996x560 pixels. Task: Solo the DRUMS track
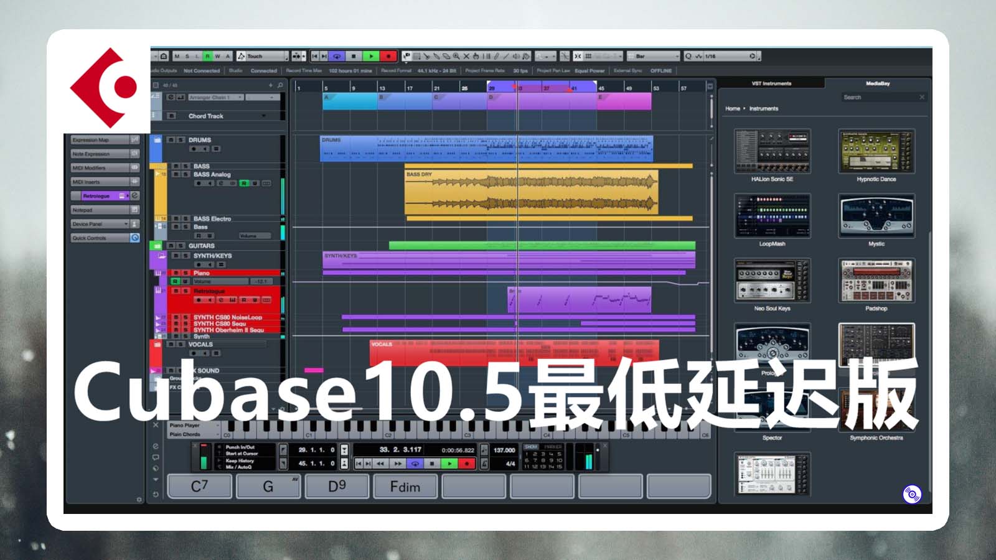point(181,140)
